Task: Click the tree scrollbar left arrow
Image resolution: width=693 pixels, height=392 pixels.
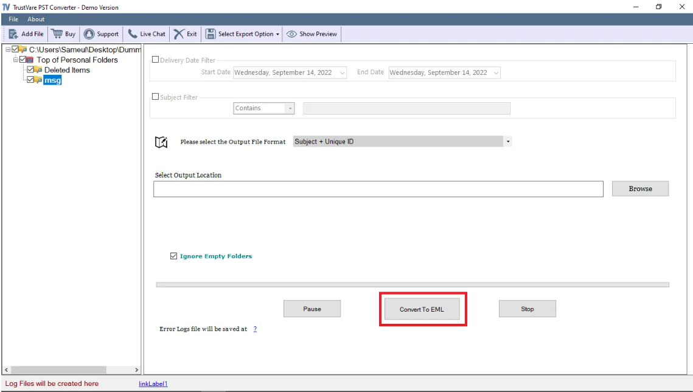Action: coord(6,369)
